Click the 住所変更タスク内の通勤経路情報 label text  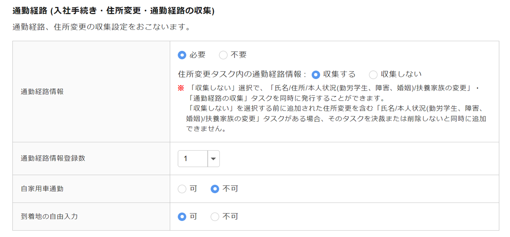242,75
